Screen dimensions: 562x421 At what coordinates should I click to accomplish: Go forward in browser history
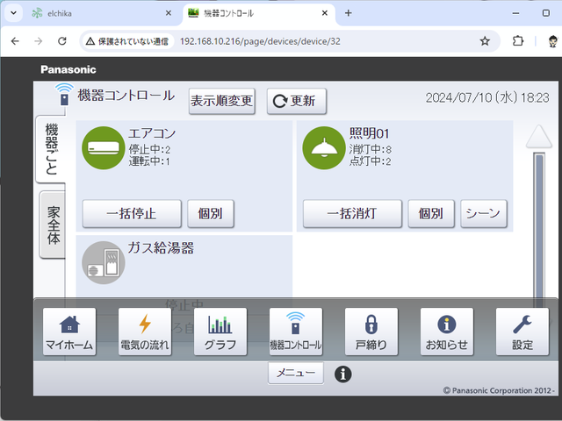[39, 41]
